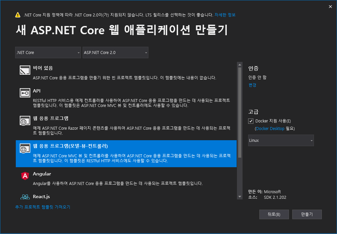The width and height of the screenshot is (337, 234).
Task: Click the API template icon
Action: click(25, 93)
